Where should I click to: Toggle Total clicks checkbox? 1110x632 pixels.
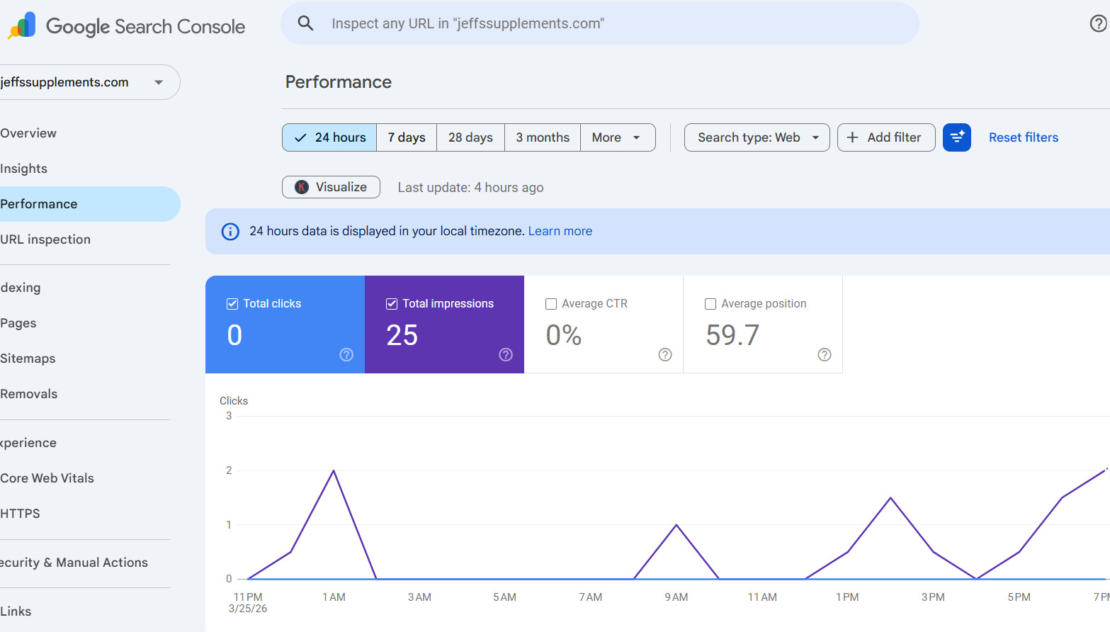pos(232,304)
